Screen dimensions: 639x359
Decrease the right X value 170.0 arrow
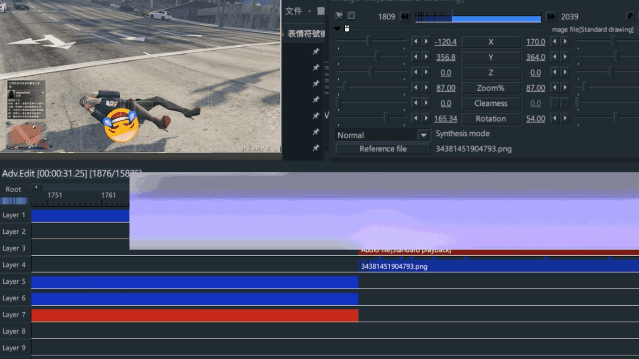point(555,42)
